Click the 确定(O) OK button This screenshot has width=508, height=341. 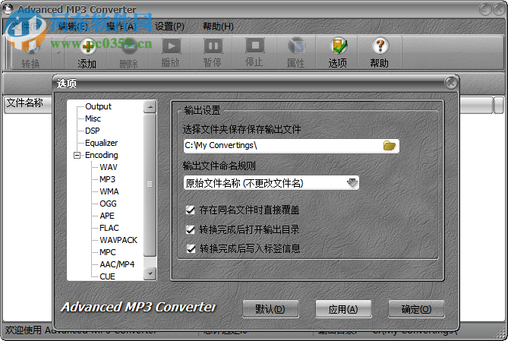416,309
